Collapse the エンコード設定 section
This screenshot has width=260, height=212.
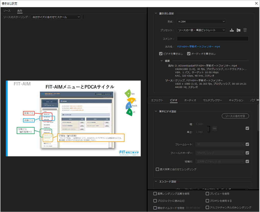(156, 181)
